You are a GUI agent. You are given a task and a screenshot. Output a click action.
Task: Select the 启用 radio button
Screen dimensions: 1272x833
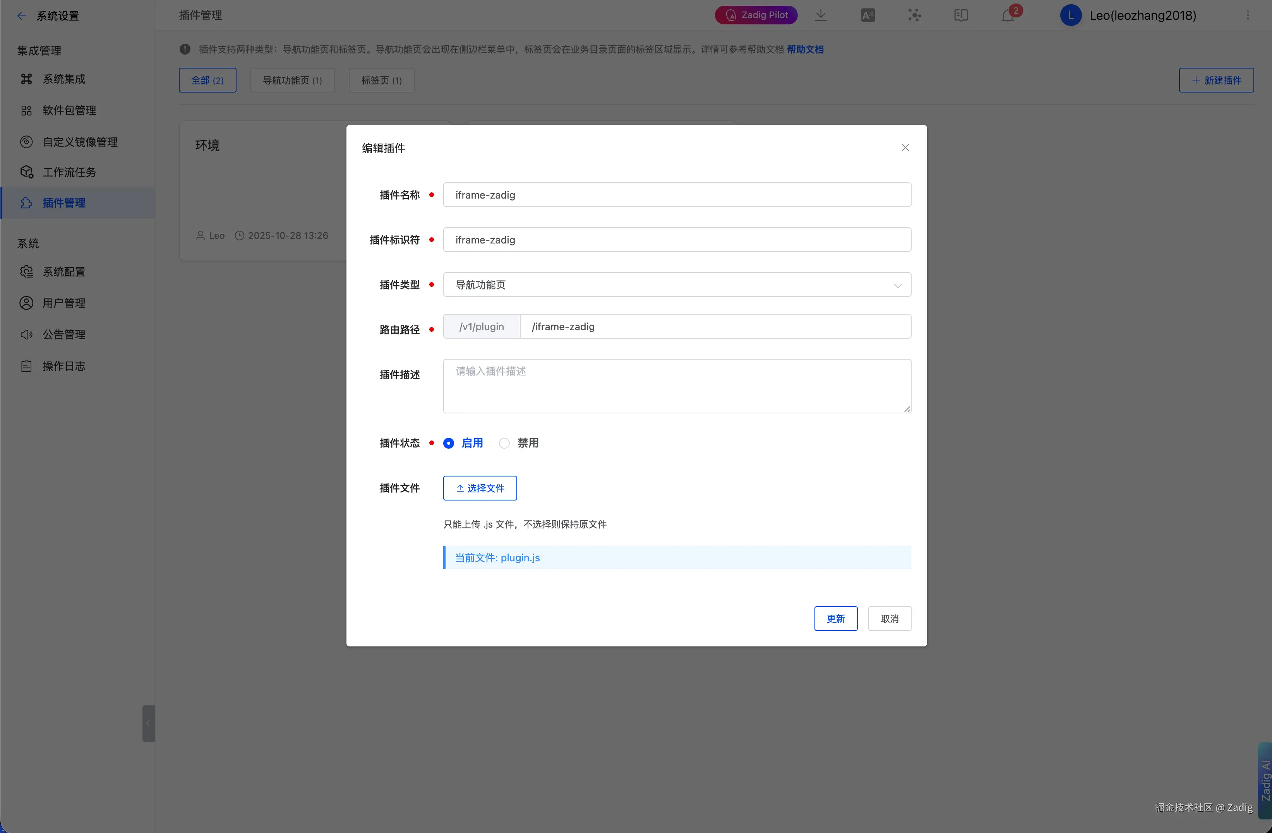[x=449, y=443]
